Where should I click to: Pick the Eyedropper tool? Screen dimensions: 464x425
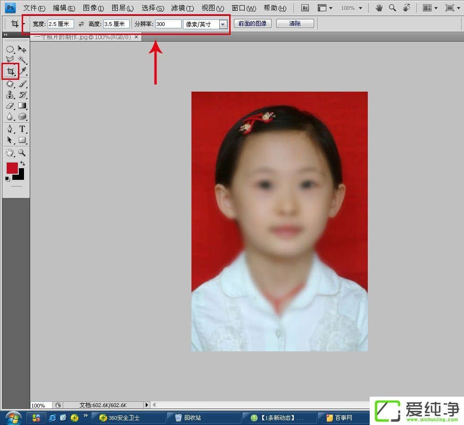[22, 71]
